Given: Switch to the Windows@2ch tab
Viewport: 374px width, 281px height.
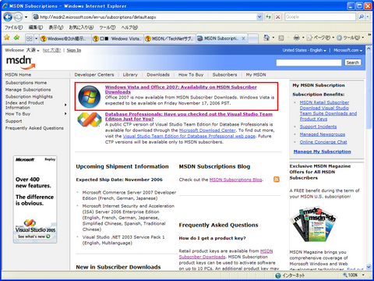Looking at the screenshot, I should click(x=65, y=38).
